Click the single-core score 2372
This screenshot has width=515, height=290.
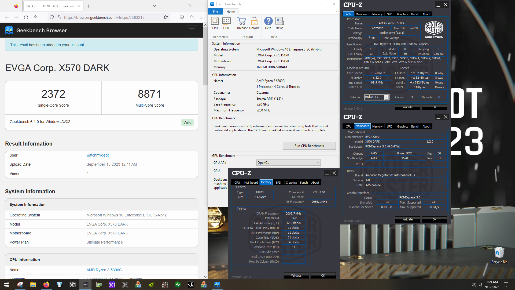click(53, 94)
